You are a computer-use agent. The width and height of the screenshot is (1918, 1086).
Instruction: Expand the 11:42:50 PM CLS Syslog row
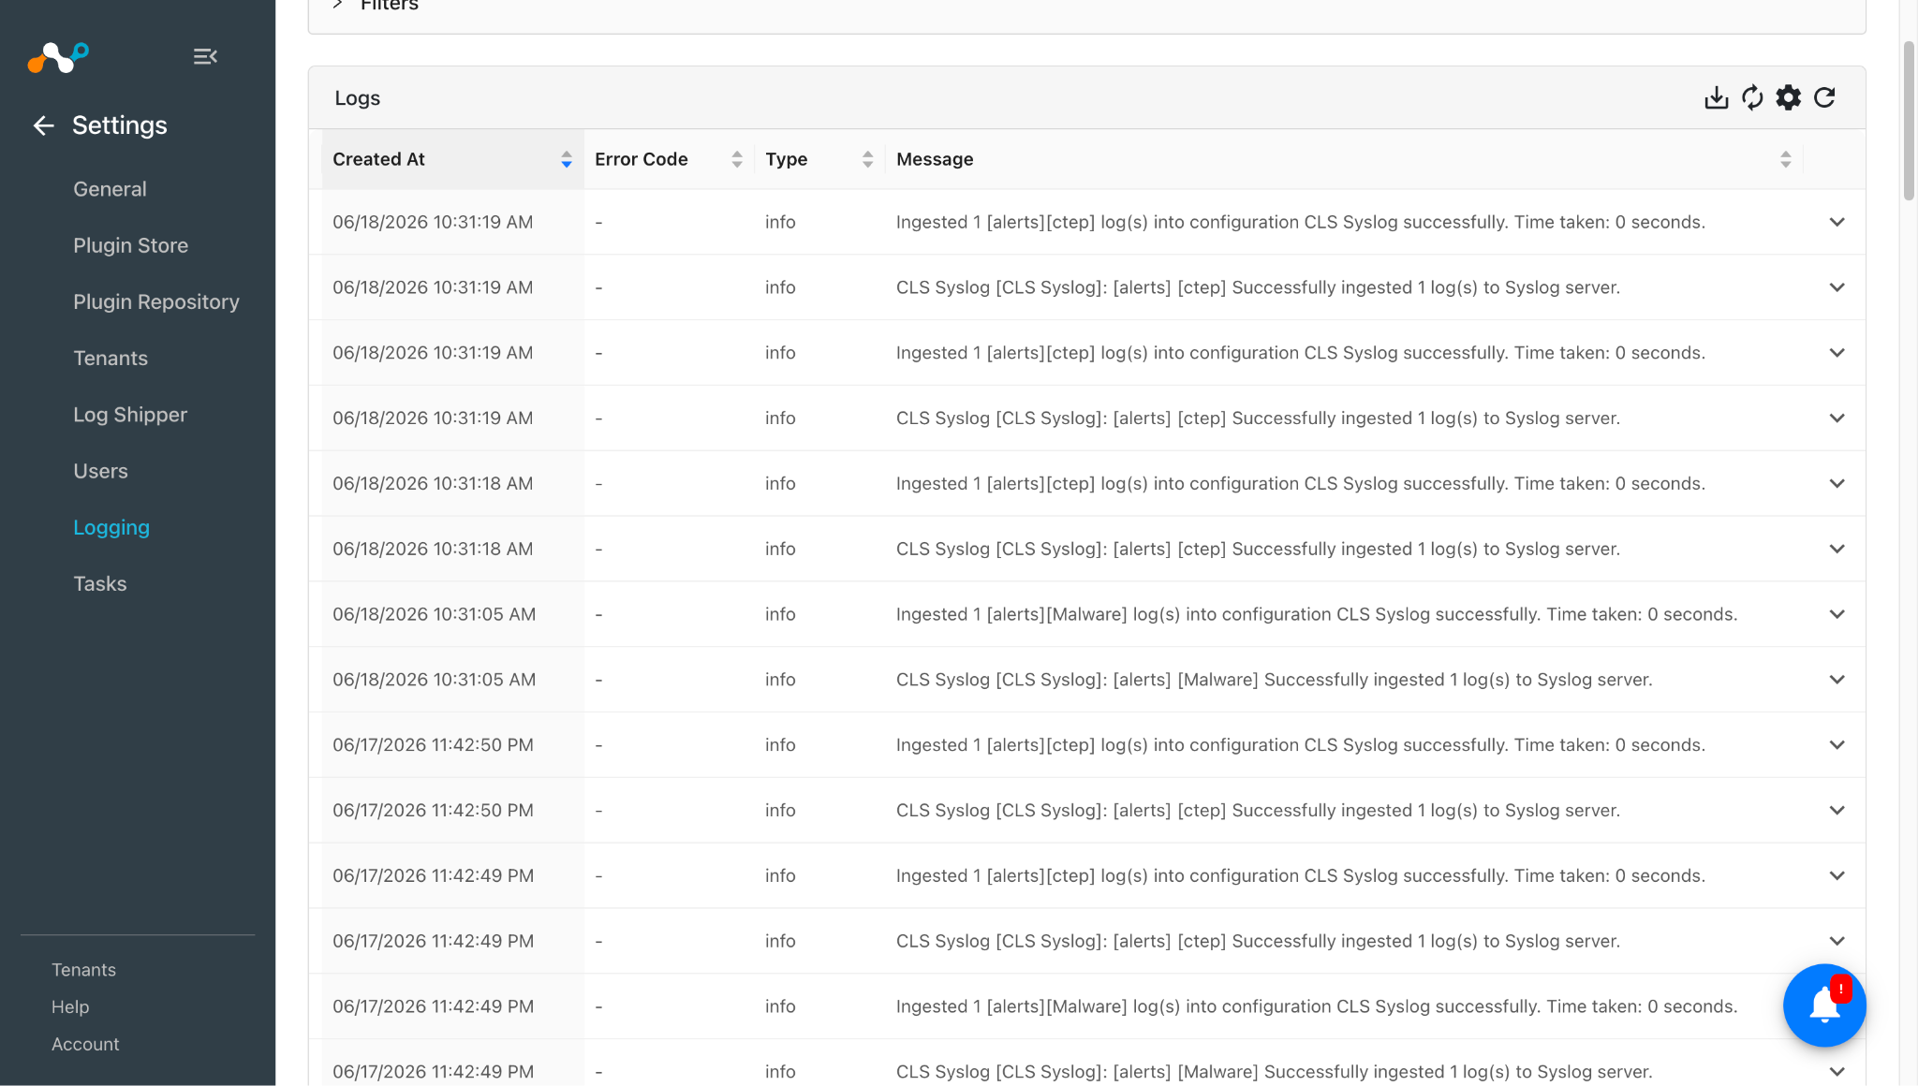(x=1837, y=810)
